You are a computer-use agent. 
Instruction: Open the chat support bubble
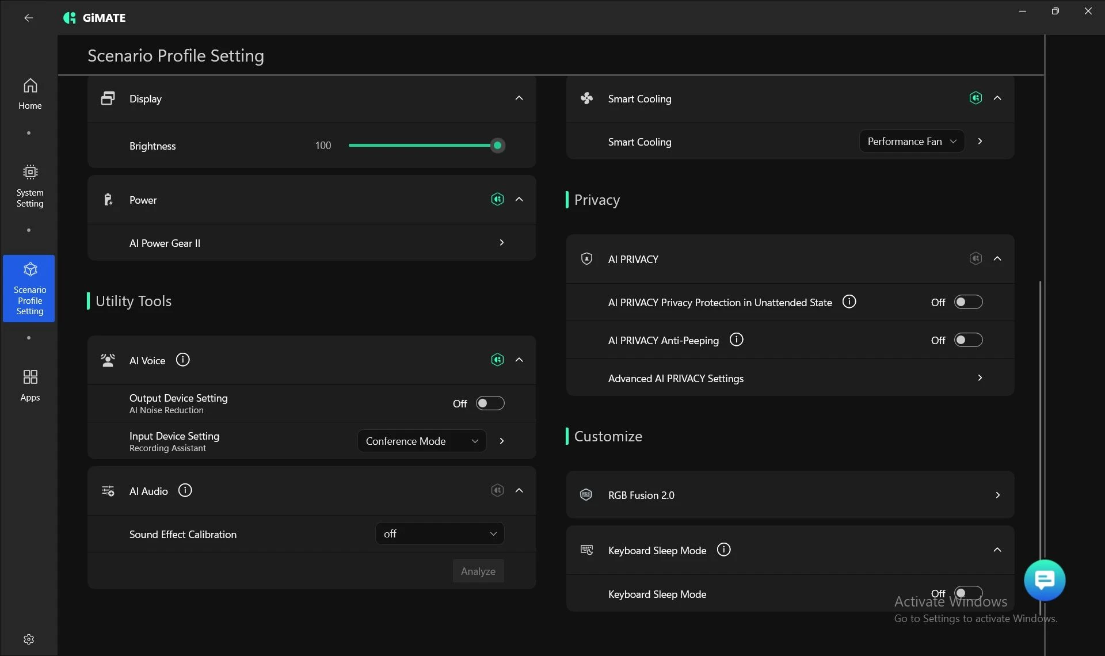pyautogui.click(x=1044, y=580)
